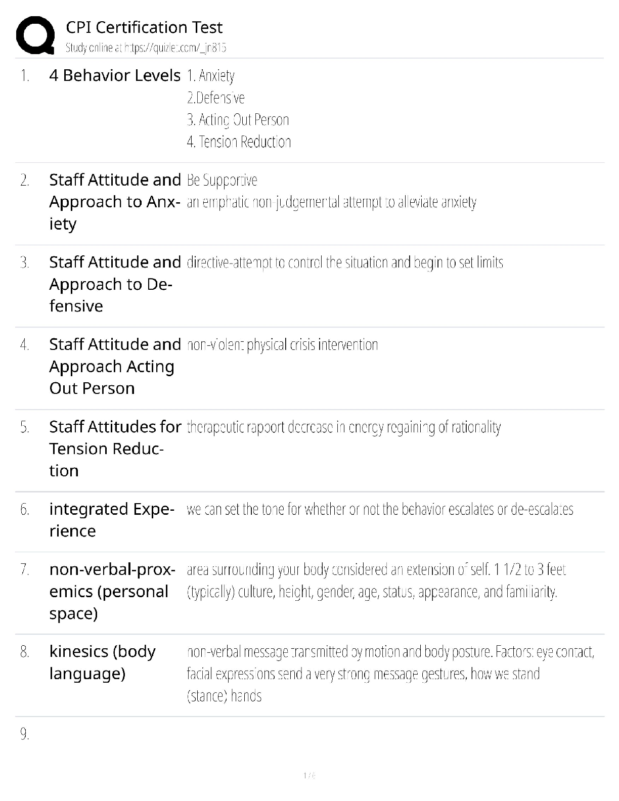Select the kinesics body language term
The height and width of the screenshot is (801, 619).
[102, 662]
